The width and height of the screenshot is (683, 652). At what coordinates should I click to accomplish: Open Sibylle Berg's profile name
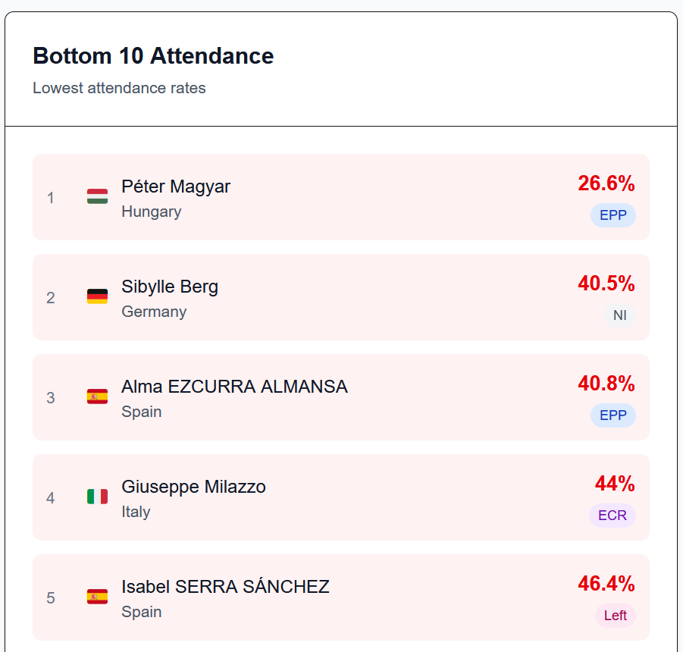170,287
